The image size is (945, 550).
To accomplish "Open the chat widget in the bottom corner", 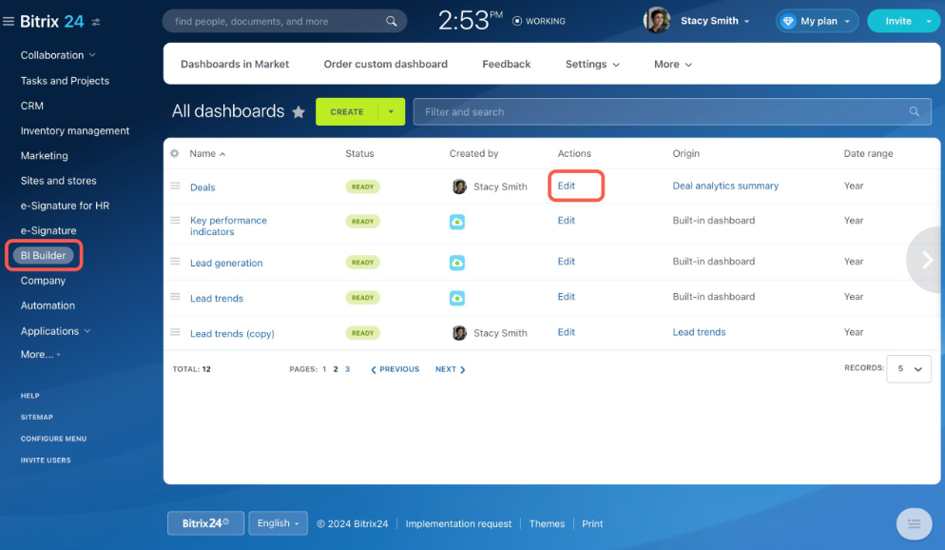I will 913,523.
